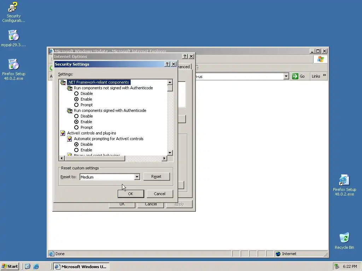Click the Done status bar text
Image resolution: width=362 pixels, height=271 pixels.
(x=60, y=254)
